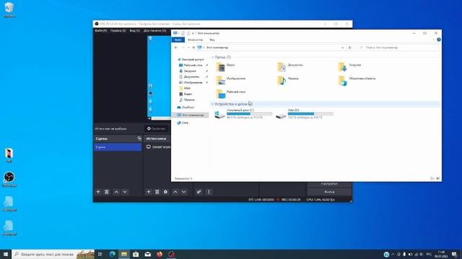
Task: Open the Загрузки folder icon
Action: [342, 67]
